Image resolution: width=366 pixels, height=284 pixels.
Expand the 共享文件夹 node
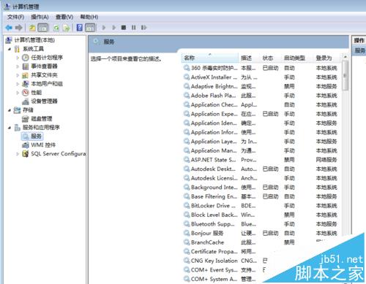[x=18, y=75]
